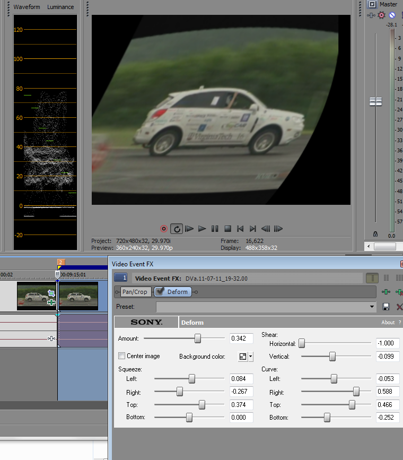Stop the video preview playback

[227, 229]
